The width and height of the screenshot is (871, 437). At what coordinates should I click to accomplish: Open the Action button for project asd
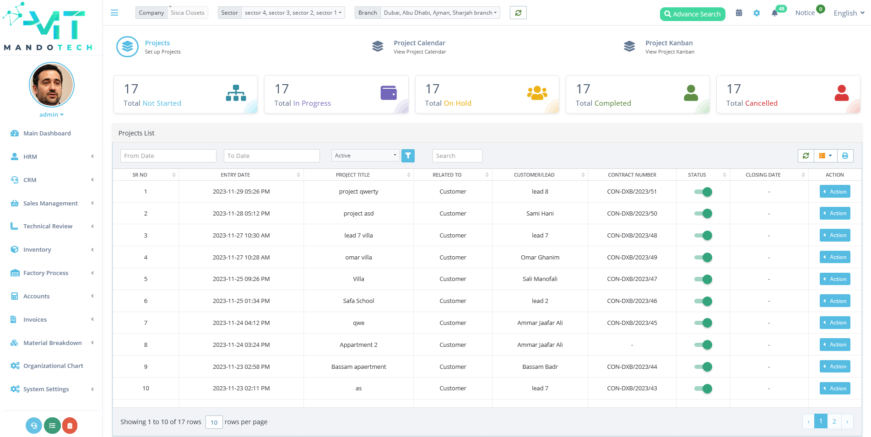point(834,213)
